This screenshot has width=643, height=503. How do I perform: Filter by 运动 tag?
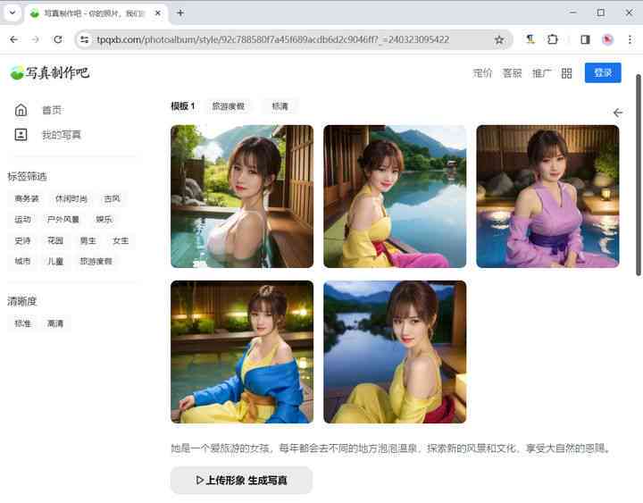[22, 220]
